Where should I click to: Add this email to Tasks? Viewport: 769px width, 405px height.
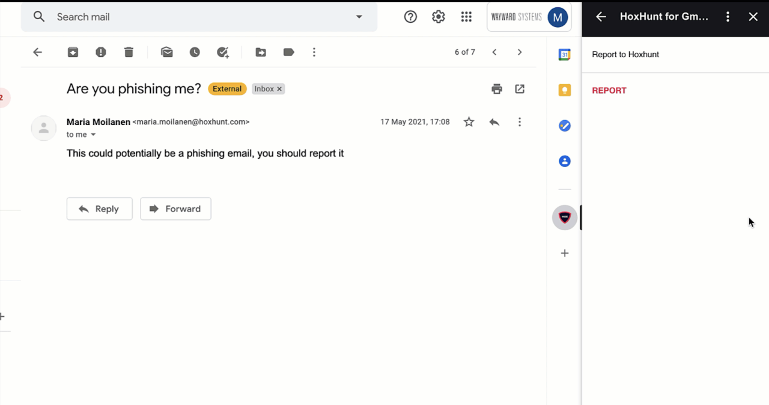point(223,52)
